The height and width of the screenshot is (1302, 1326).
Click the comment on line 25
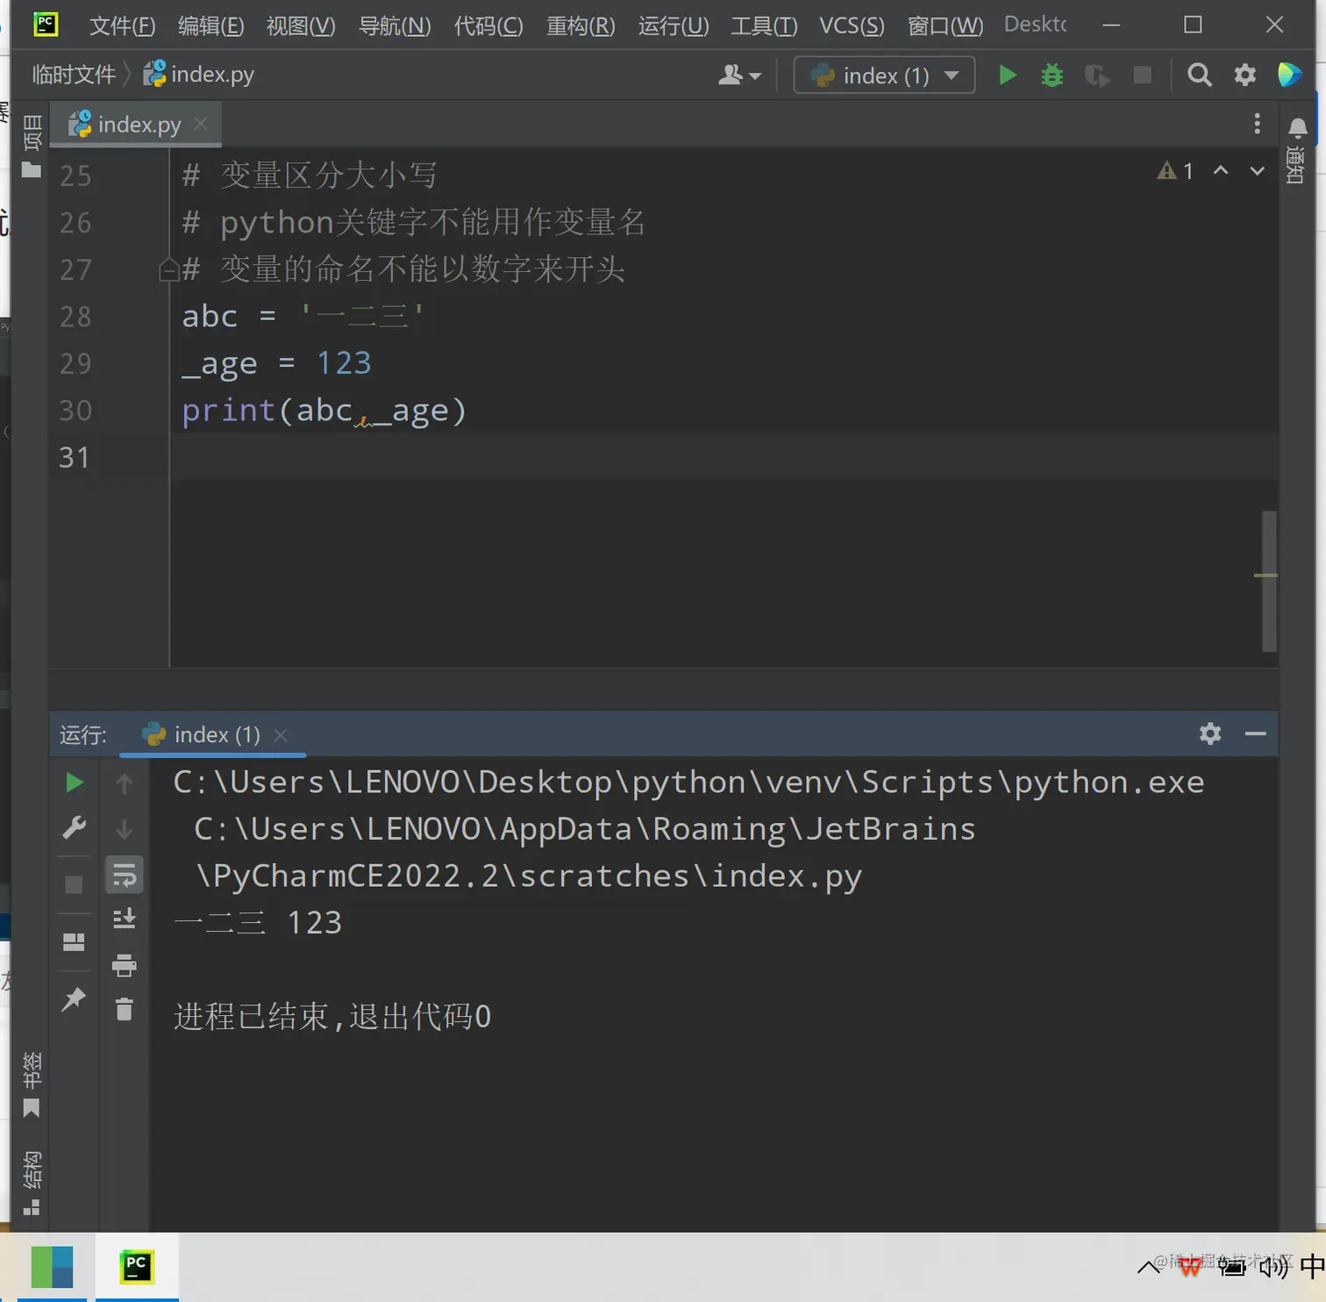pyautogui.click(x=310, y=175)
